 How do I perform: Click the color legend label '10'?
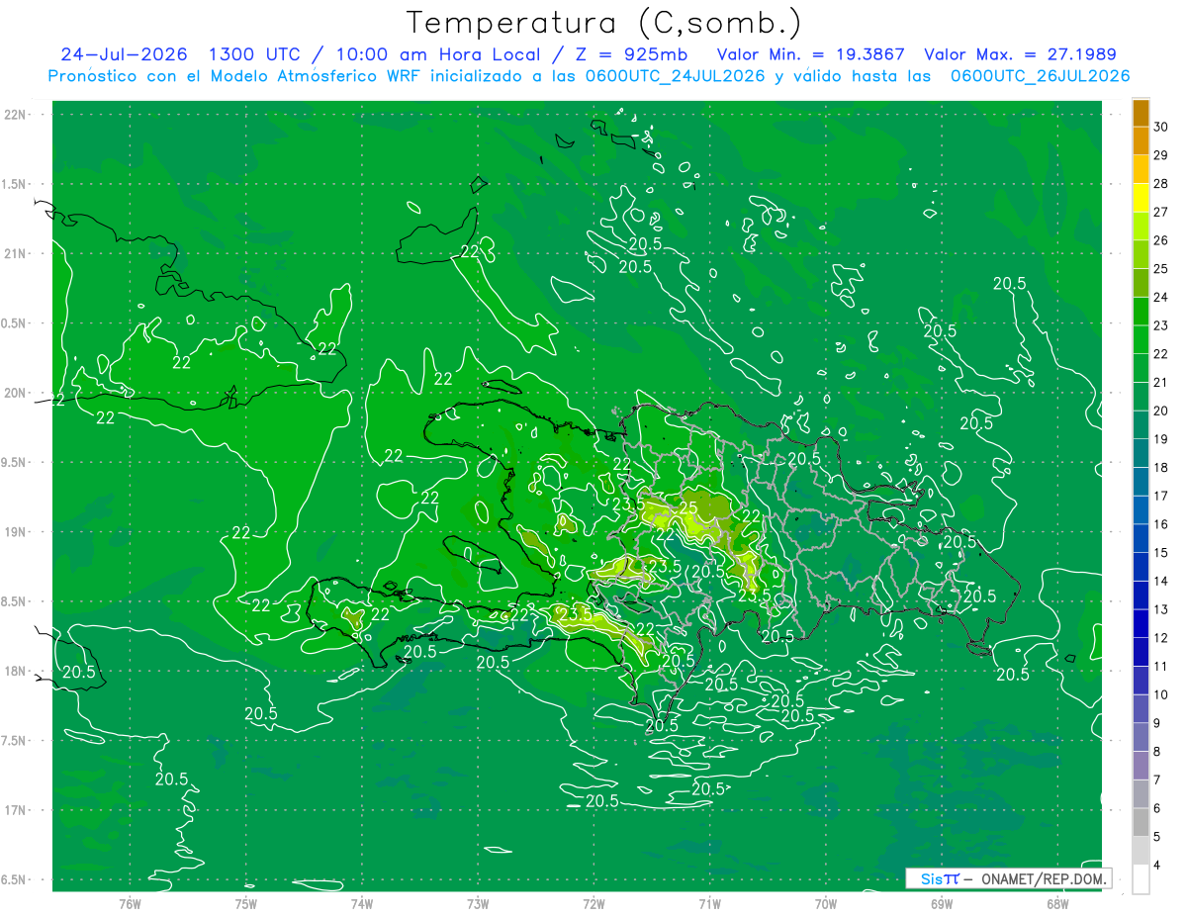(x=1161, y=694)
